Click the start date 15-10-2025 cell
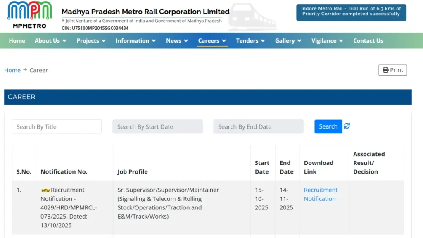 click(x=262, y=207)
